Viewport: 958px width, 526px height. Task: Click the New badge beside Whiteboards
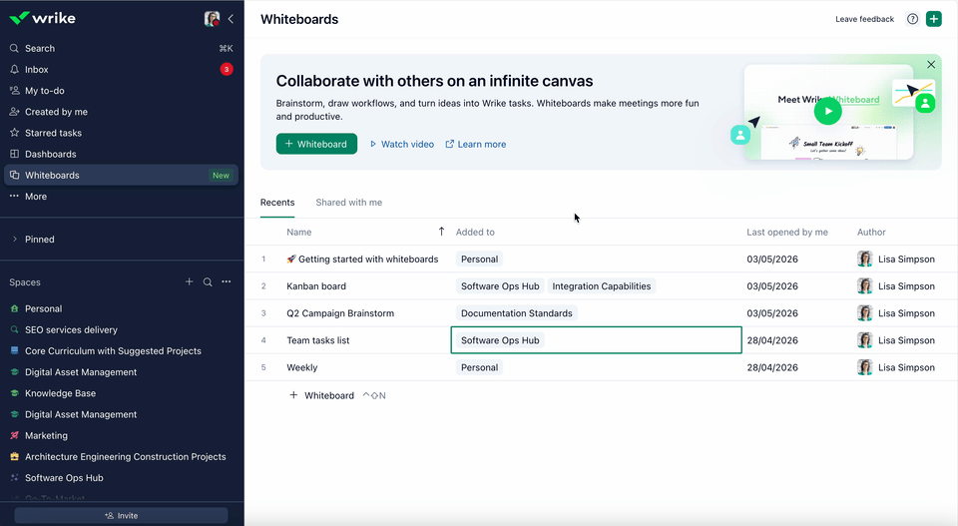(221, 176)
